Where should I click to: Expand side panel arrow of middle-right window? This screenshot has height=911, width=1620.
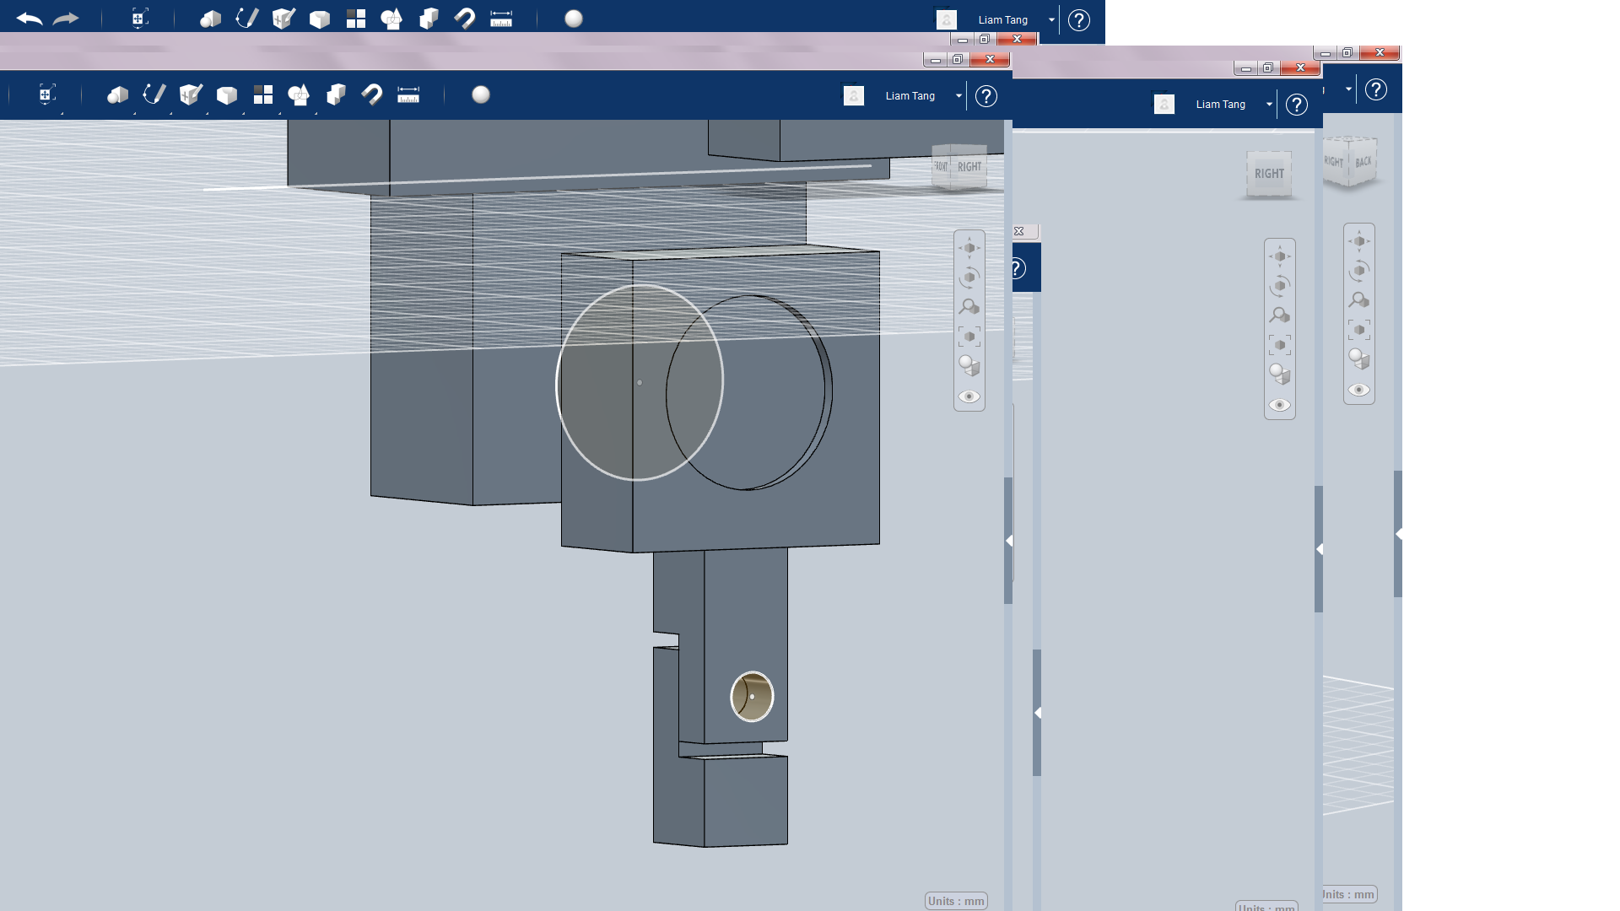click(x=1319, y=549)
